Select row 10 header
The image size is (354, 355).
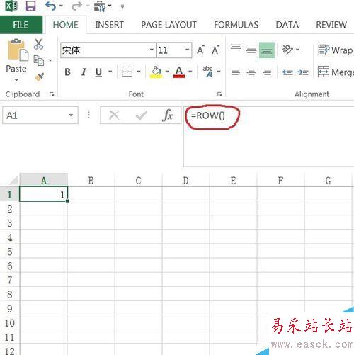click(10, 323)
